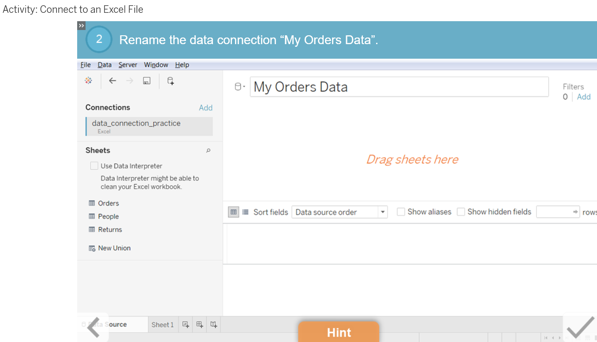Toggle the Show hidden fields checkbox
The width and height of the screenshot is (597, 342).
461,212
